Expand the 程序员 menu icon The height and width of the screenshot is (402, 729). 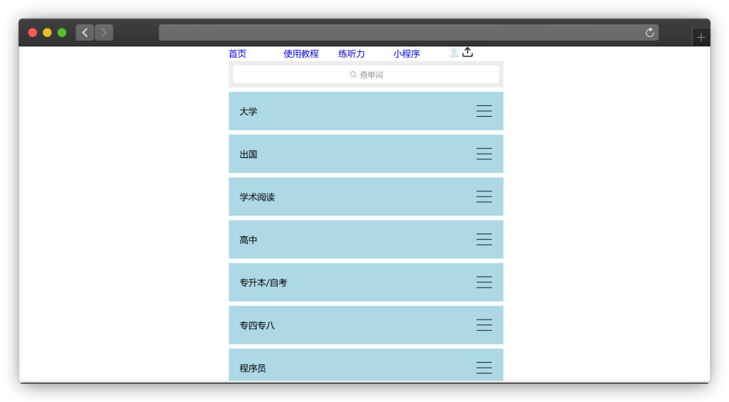coord(484,367)
